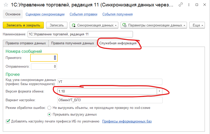Open the three-dot window menu
210x134 pixels.
pos(189,5)
